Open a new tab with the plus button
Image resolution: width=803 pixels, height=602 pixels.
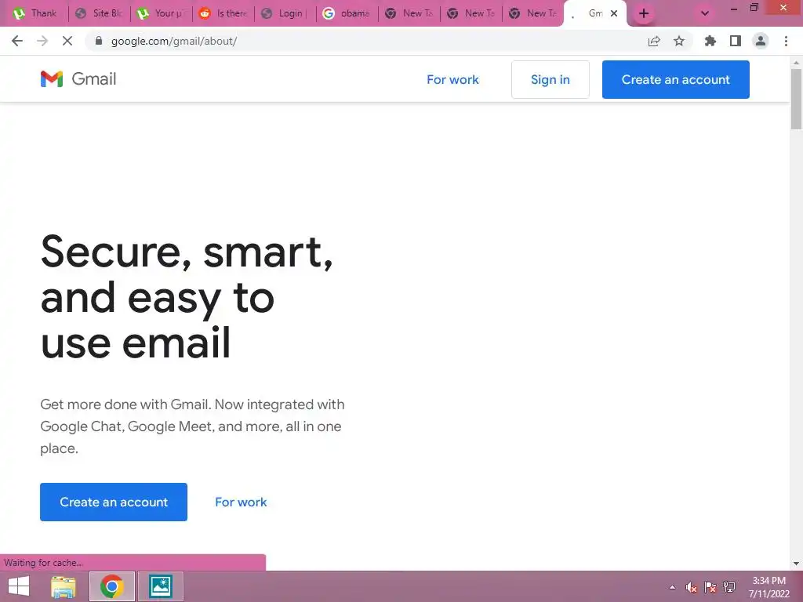(644, 13)
